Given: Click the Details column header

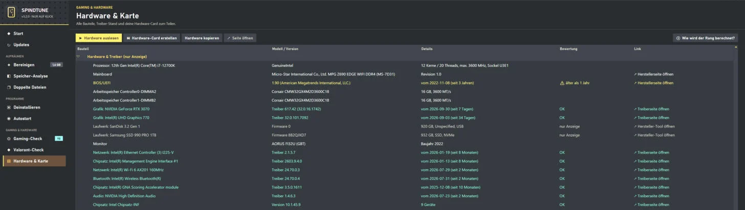Looking at the screenshot, I should point(427,49).
